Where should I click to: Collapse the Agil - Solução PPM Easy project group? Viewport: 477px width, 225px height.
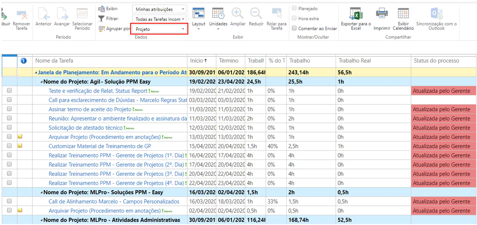[x=42, y=82]
